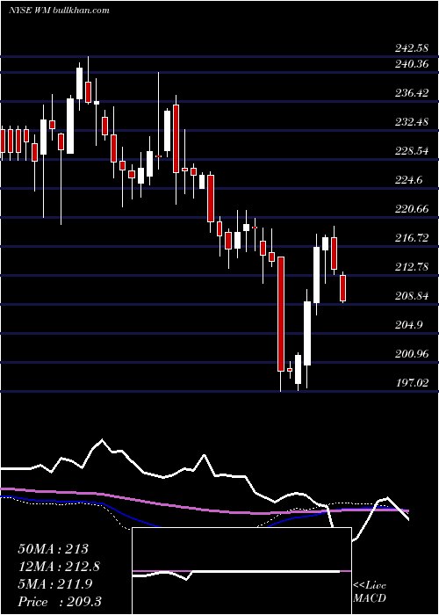Click the 224.6 price level label
439x615 pixels.
(409, 179)
